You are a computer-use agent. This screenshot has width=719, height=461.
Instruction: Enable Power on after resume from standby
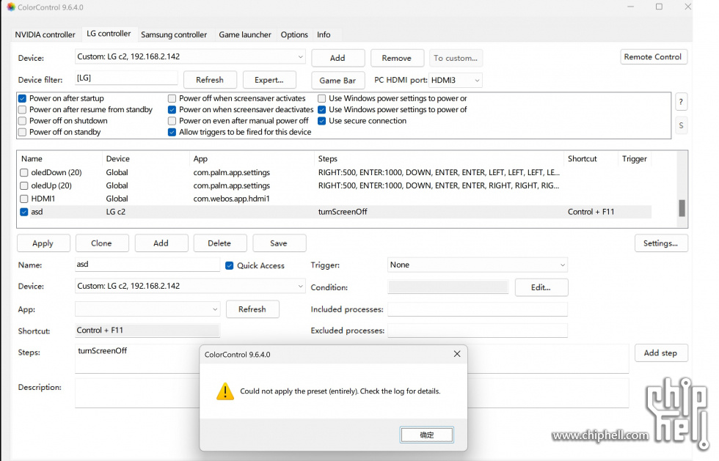(x=22, y=109)
